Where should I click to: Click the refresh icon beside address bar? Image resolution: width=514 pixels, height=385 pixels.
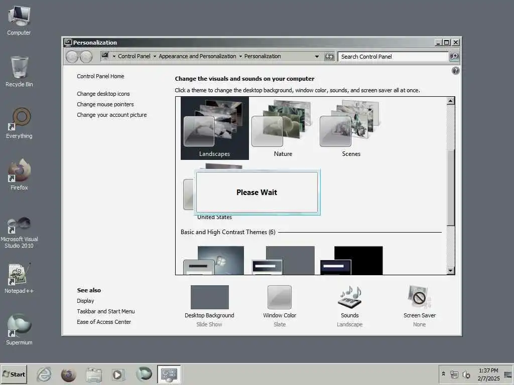[x=329, y=57]
